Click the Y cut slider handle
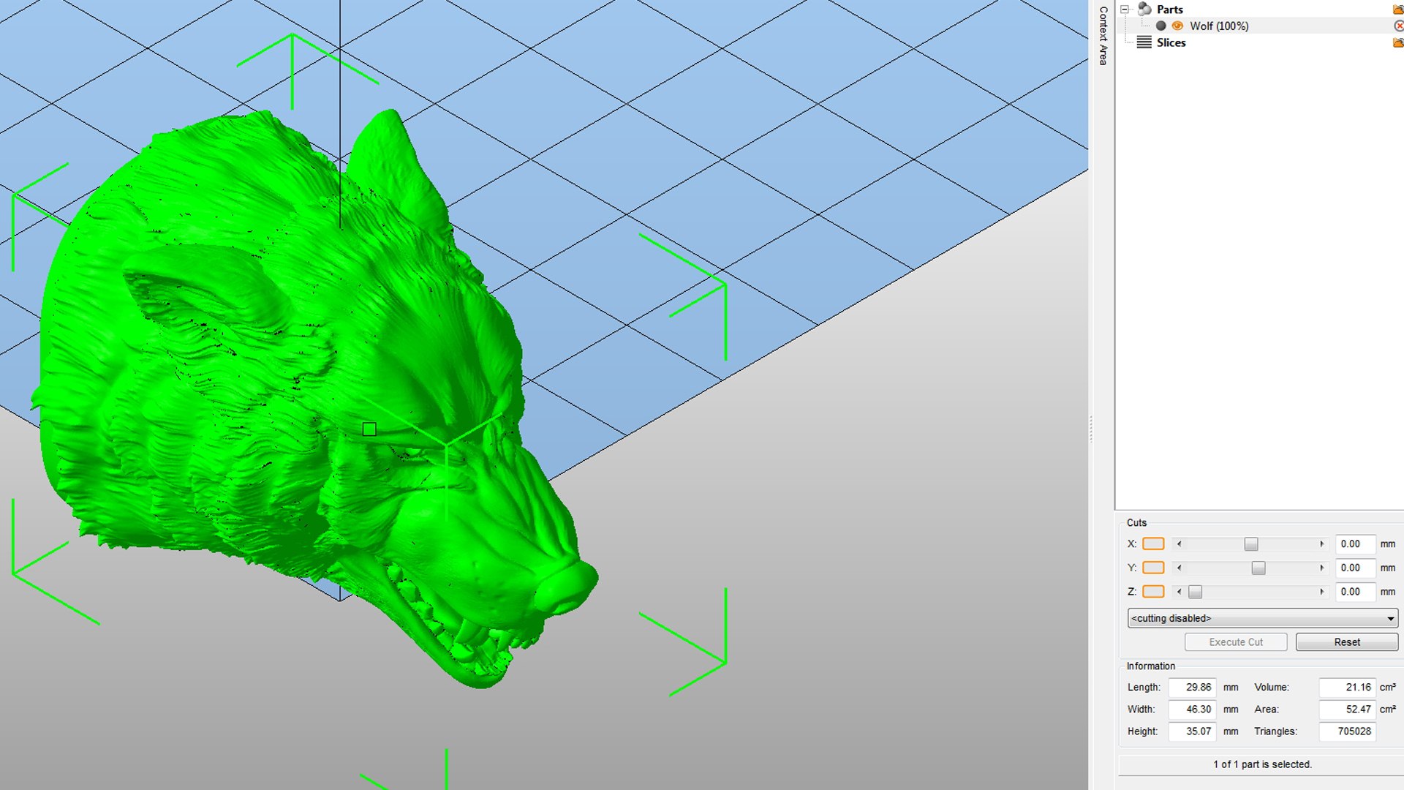 click(1258, 568)
